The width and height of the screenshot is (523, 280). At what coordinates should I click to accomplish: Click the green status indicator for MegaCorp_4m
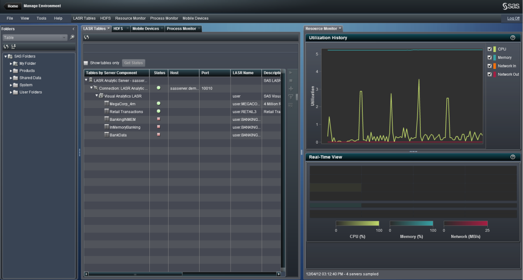(x=159, y=104)
